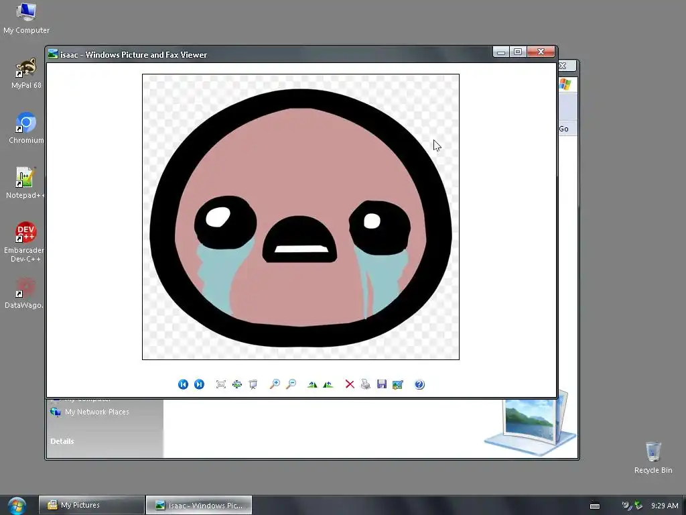Open the Windows Start menu
Image resolution: width=686 pixels, height=515 pixels.
(x=17, y=506)
